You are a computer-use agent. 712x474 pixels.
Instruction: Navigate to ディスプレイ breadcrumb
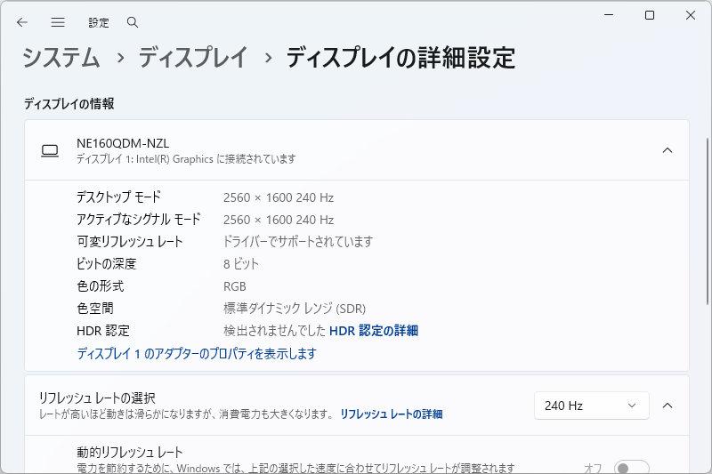tap(193, 58)
